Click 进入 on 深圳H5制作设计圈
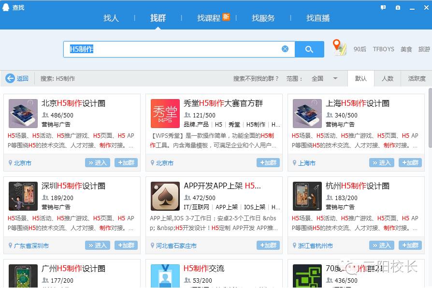The width and height of the screenshot is (432, 288). click(97, 245)
